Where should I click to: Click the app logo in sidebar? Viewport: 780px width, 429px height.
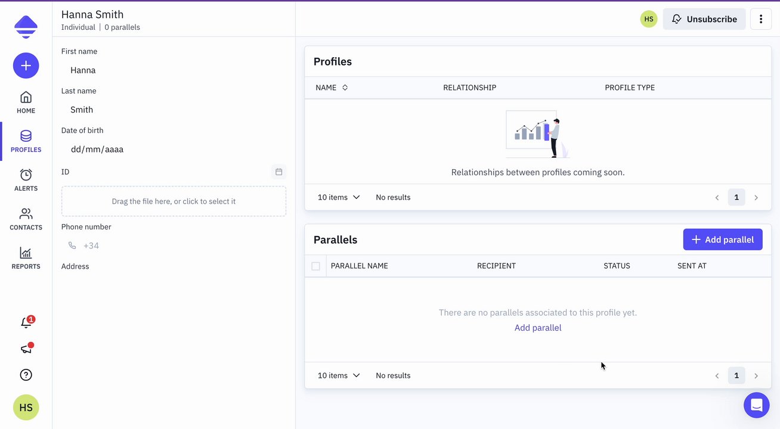coord(26,27)
